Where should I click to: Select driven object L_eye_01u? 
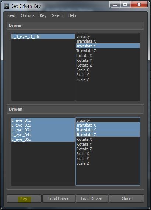(43, 120)
